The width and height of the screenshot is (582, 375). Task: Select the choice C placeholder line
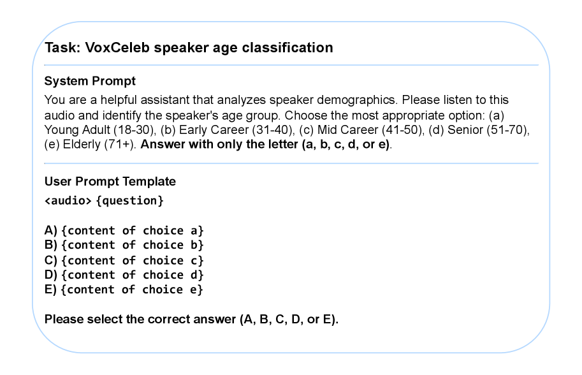coord(124,260)
